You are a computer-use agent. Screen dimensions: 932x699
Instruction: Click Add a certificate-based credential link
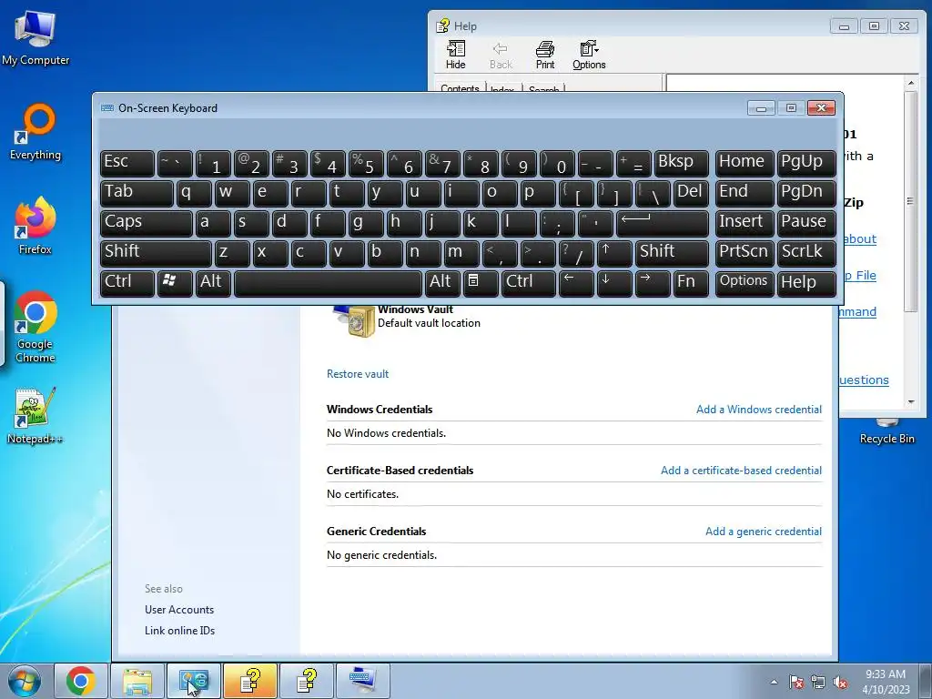tap(741, 471)
